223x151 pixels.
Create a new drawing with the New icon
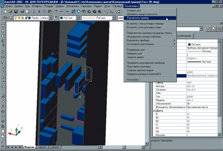point(5,12)
